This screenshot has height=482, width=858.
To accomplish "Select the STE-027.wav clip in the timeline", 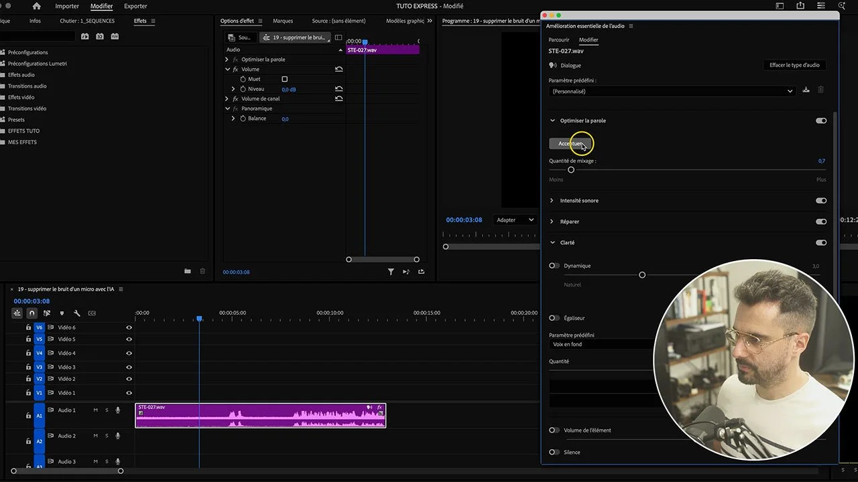I will coord(260,415).
